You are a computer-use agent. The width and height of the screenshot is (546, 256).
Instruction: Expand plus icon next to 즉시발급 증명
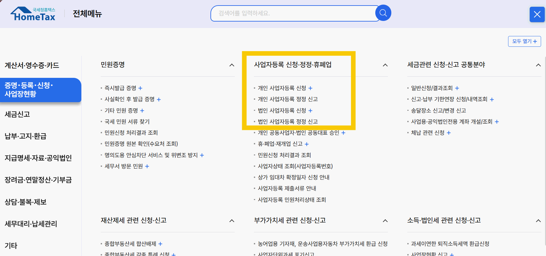coord(140,88)
